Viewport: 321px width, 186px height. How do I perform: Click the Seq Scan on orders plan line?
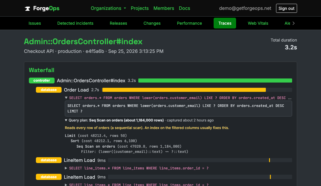[129, 146]
